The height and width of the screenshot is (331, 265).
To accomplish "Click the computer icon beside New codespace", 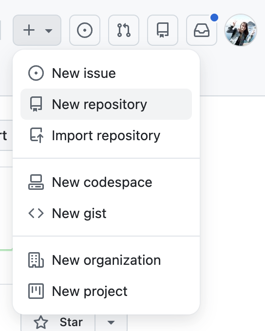I will (36, 182).
